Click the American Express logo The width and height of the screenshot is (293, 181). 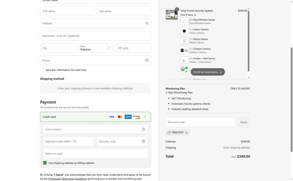pos(128,117)
